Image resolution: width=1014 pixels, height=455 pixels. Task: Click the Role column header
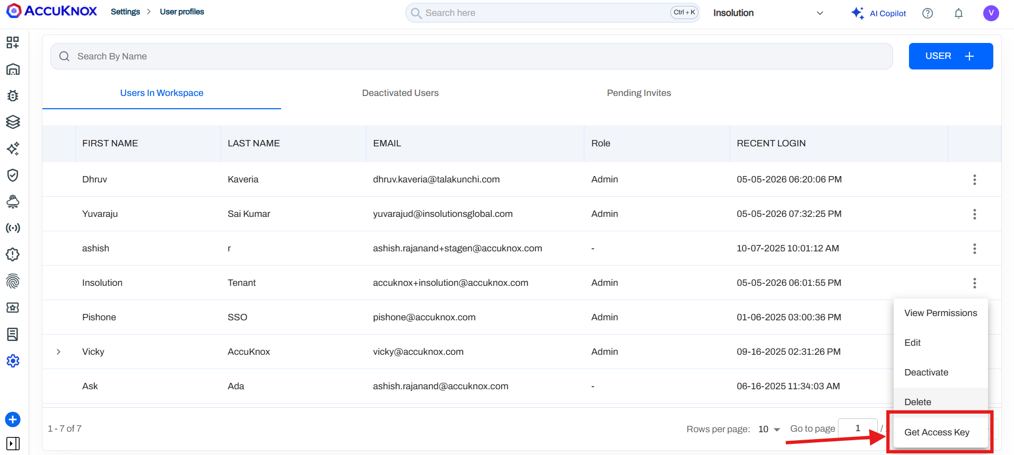(601, 143)
